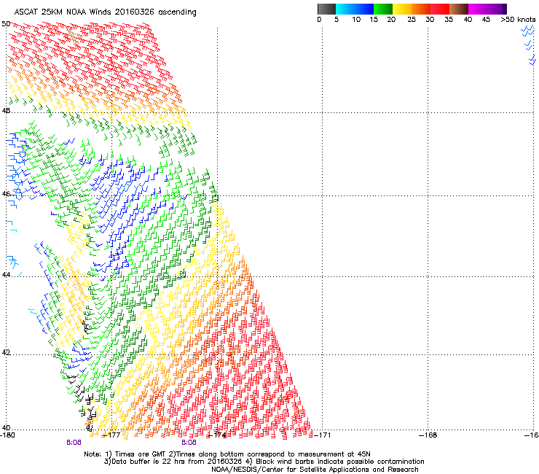
Task: Click the title 'ASCAT 25KM NOAA Winds 20160326 ascending'
Action: [x=105, y=12]
